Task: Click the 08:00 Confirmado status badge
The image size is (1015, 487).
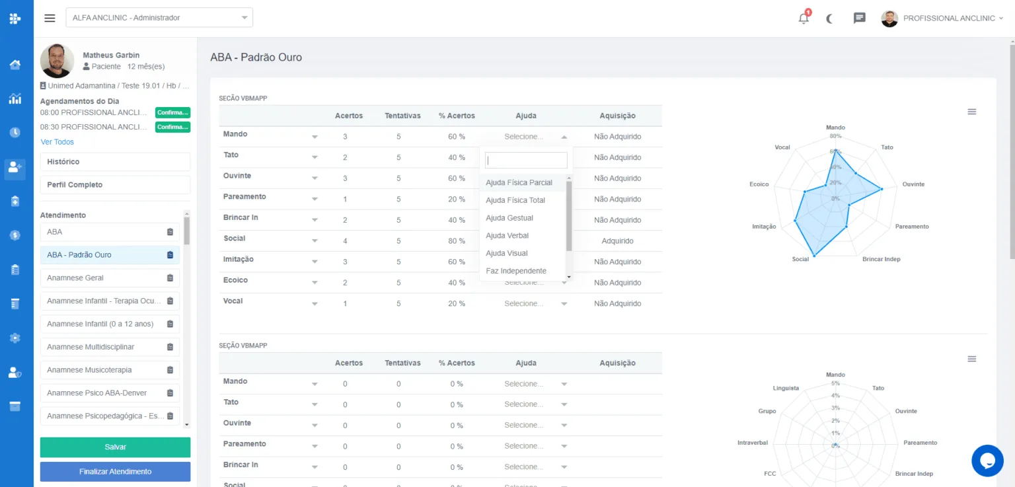Action: pos(172,112)
